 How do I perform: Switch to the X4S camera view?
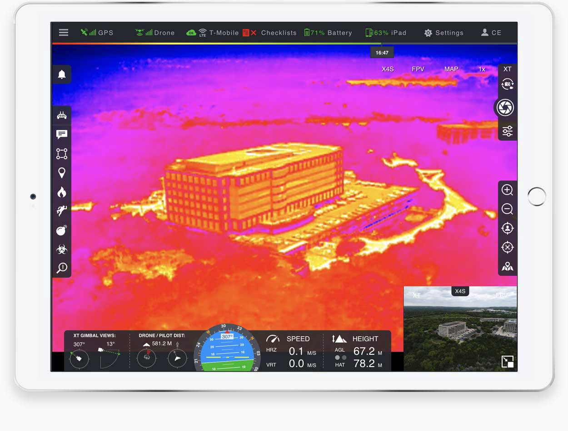pyautogui.click(x=387, y=69)
